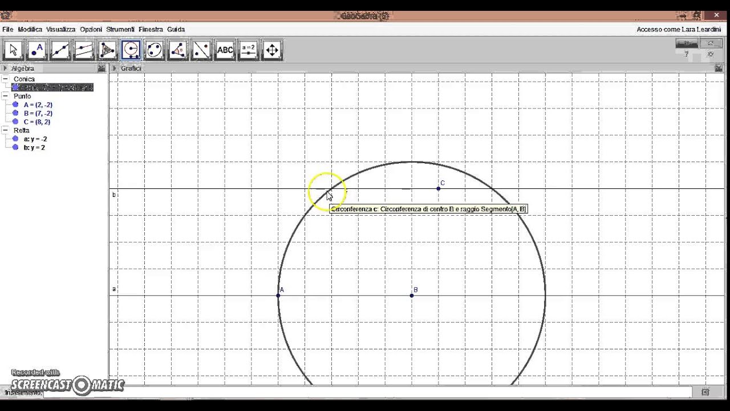
Task: Toggle visibility of point B = (7, -2)
Action: pyautogui.click(x=15, y=114)
